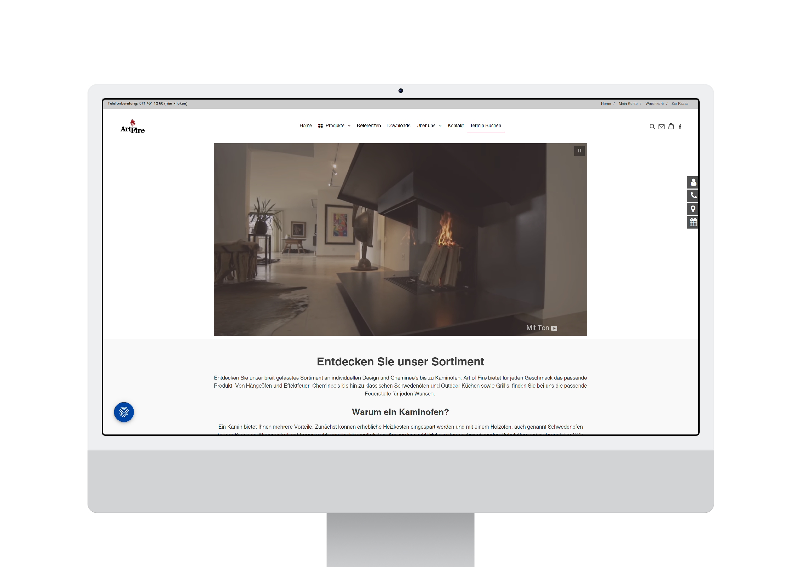Click the search magnifier icon

[x=652, y=127]
